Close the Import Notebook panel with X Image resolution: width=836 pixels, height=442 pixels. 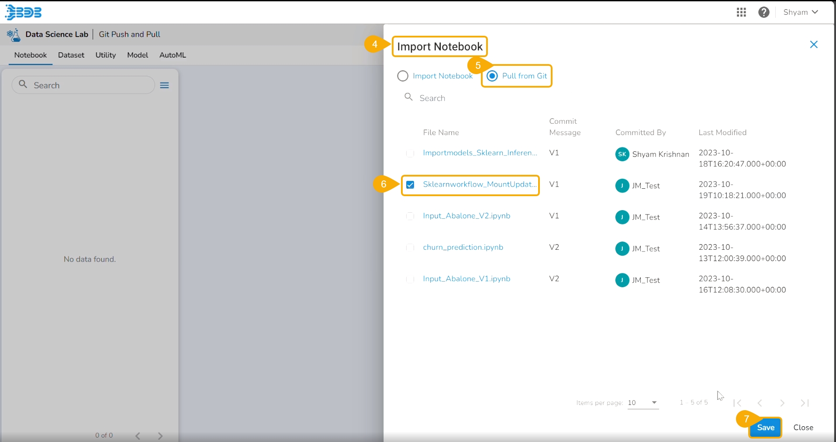[814, 44]
